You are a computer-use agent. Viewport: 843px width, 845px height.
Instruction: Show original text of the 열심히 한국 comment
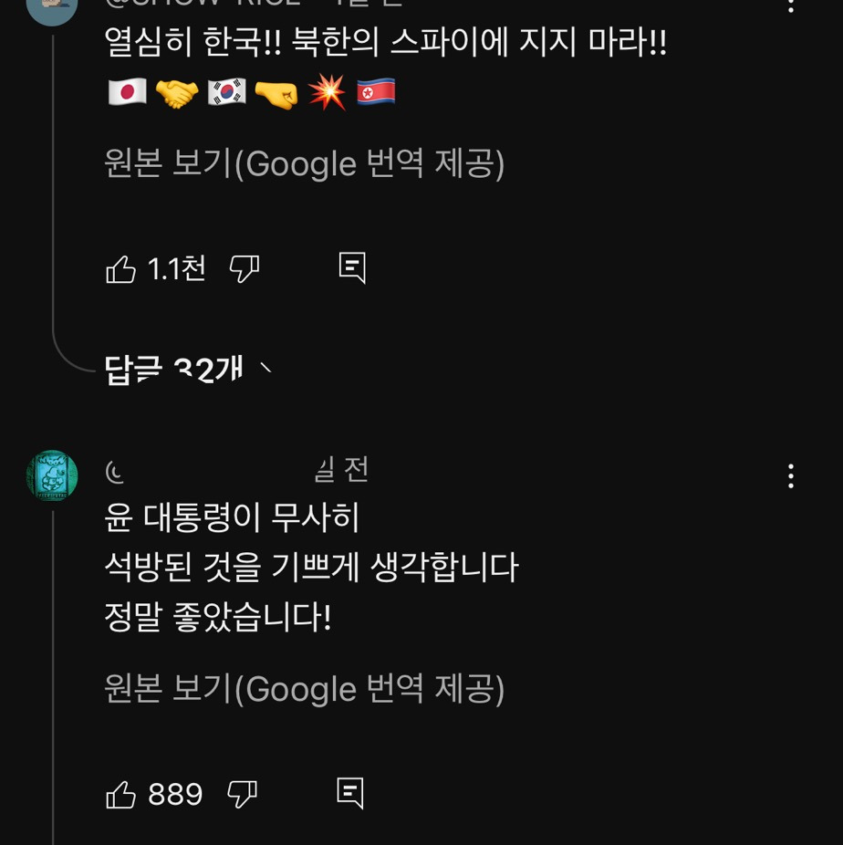pyautogui.click(x=305, y=164)
